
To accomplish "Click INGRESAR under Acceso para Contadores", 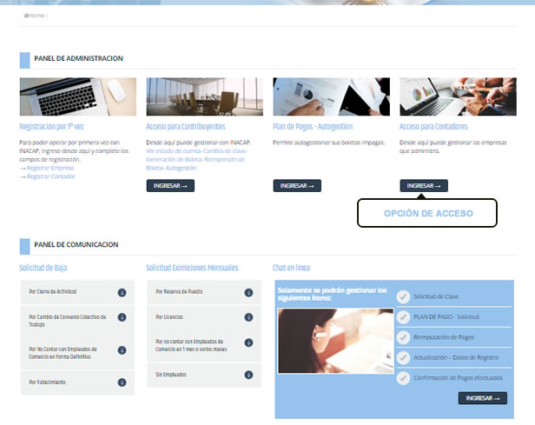I will click(x=424, y=186).
